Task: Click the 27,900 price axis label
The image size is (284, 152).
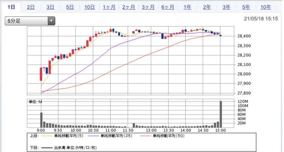Action: coord(244,84)
